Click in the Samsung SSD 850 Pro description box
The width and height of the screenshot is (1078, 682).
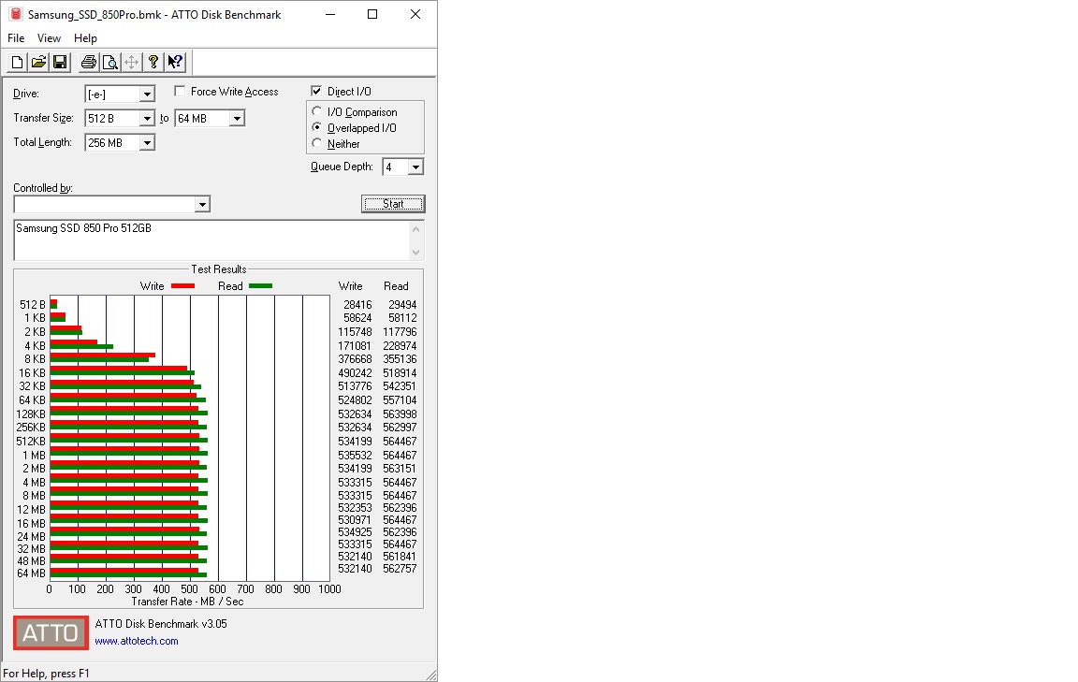211,240
